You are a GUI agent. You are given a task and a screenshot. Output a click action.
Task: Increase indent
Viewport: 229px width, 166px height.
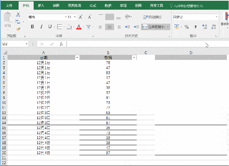coord(136,27)
